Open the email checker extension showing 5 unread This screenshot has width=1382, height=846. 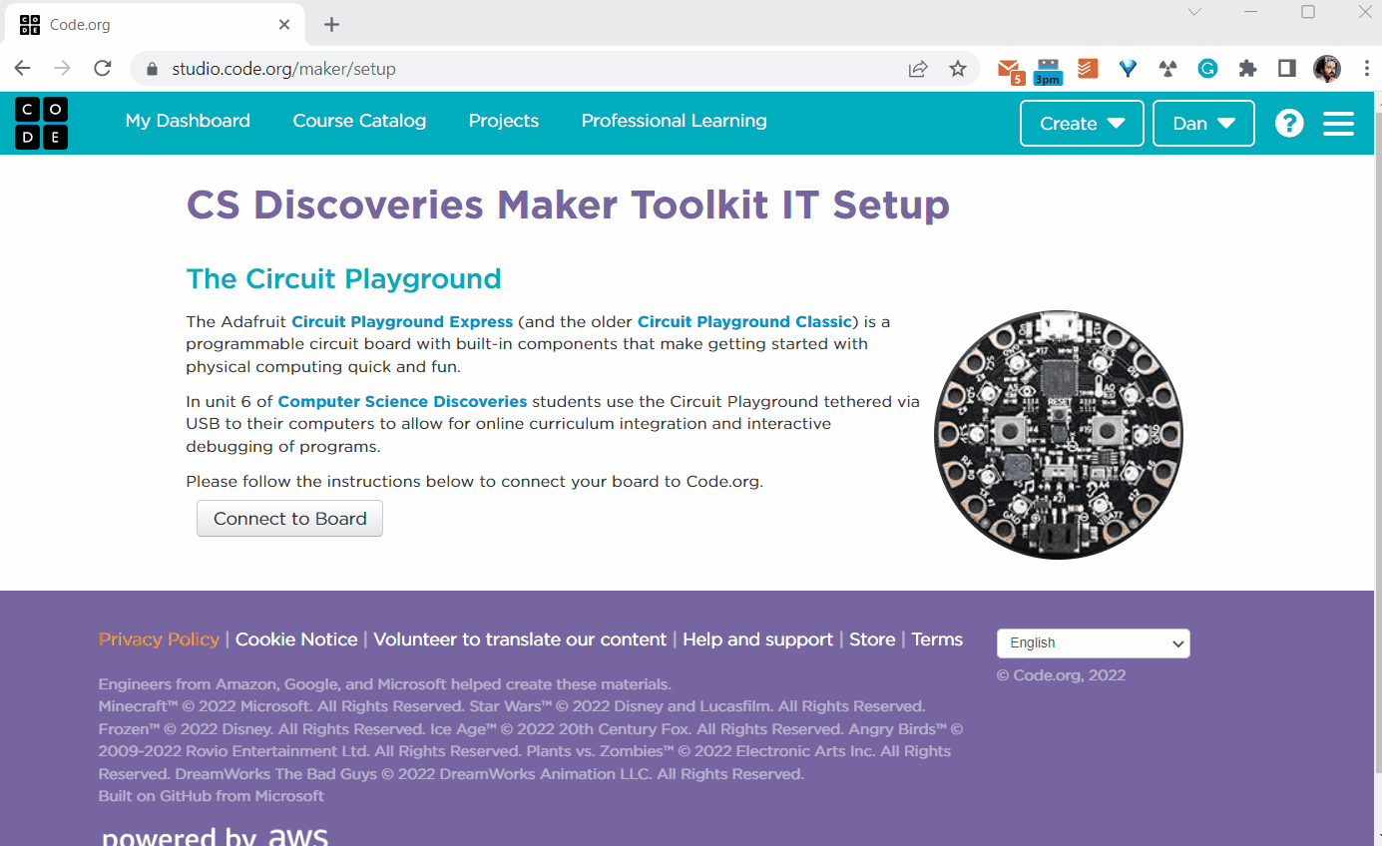[1009, 69]
